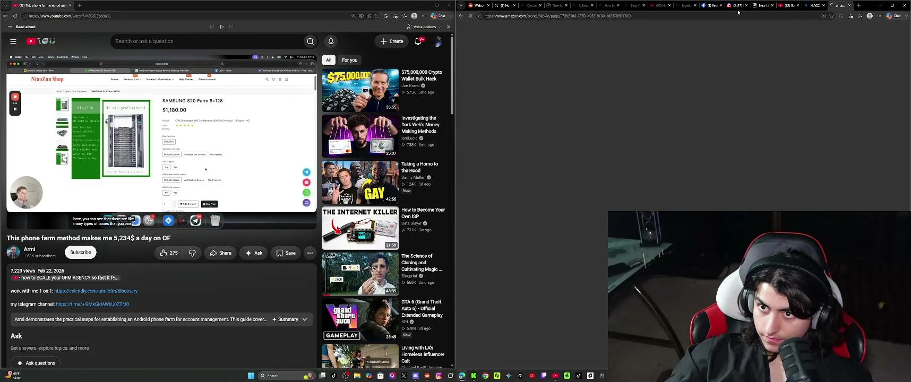911x382 pixels.
Task: Expand Voice options dropdown
Action: [x=424, y=27]
